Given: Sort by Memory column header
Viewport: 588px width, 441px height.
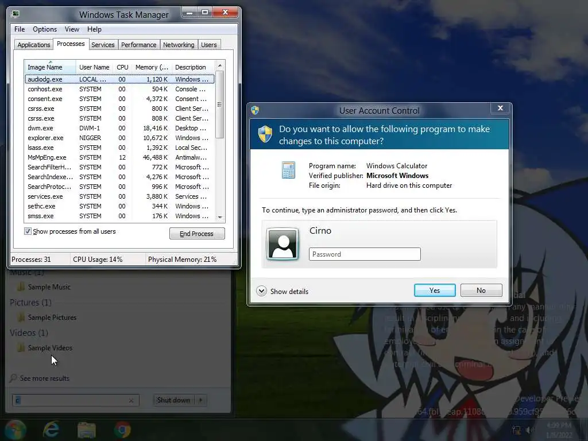Looking at the screenshot, I should point(152,67).
